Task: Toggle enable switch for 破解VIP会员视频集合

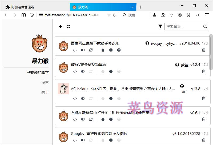Action: point(83,71)
